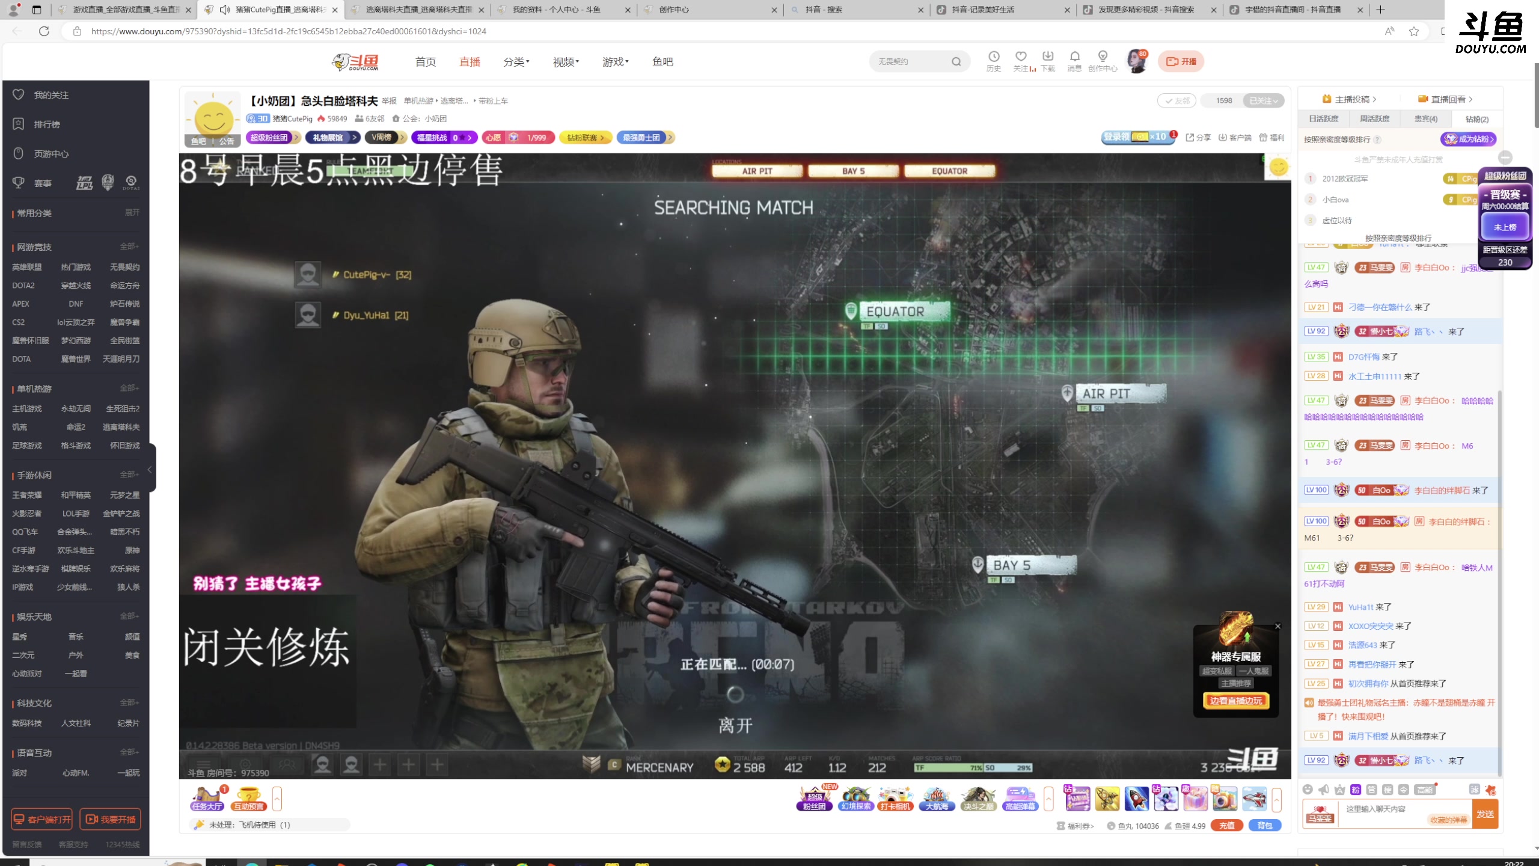Open the 幻境探索 binoculars icon

point(856,799)
